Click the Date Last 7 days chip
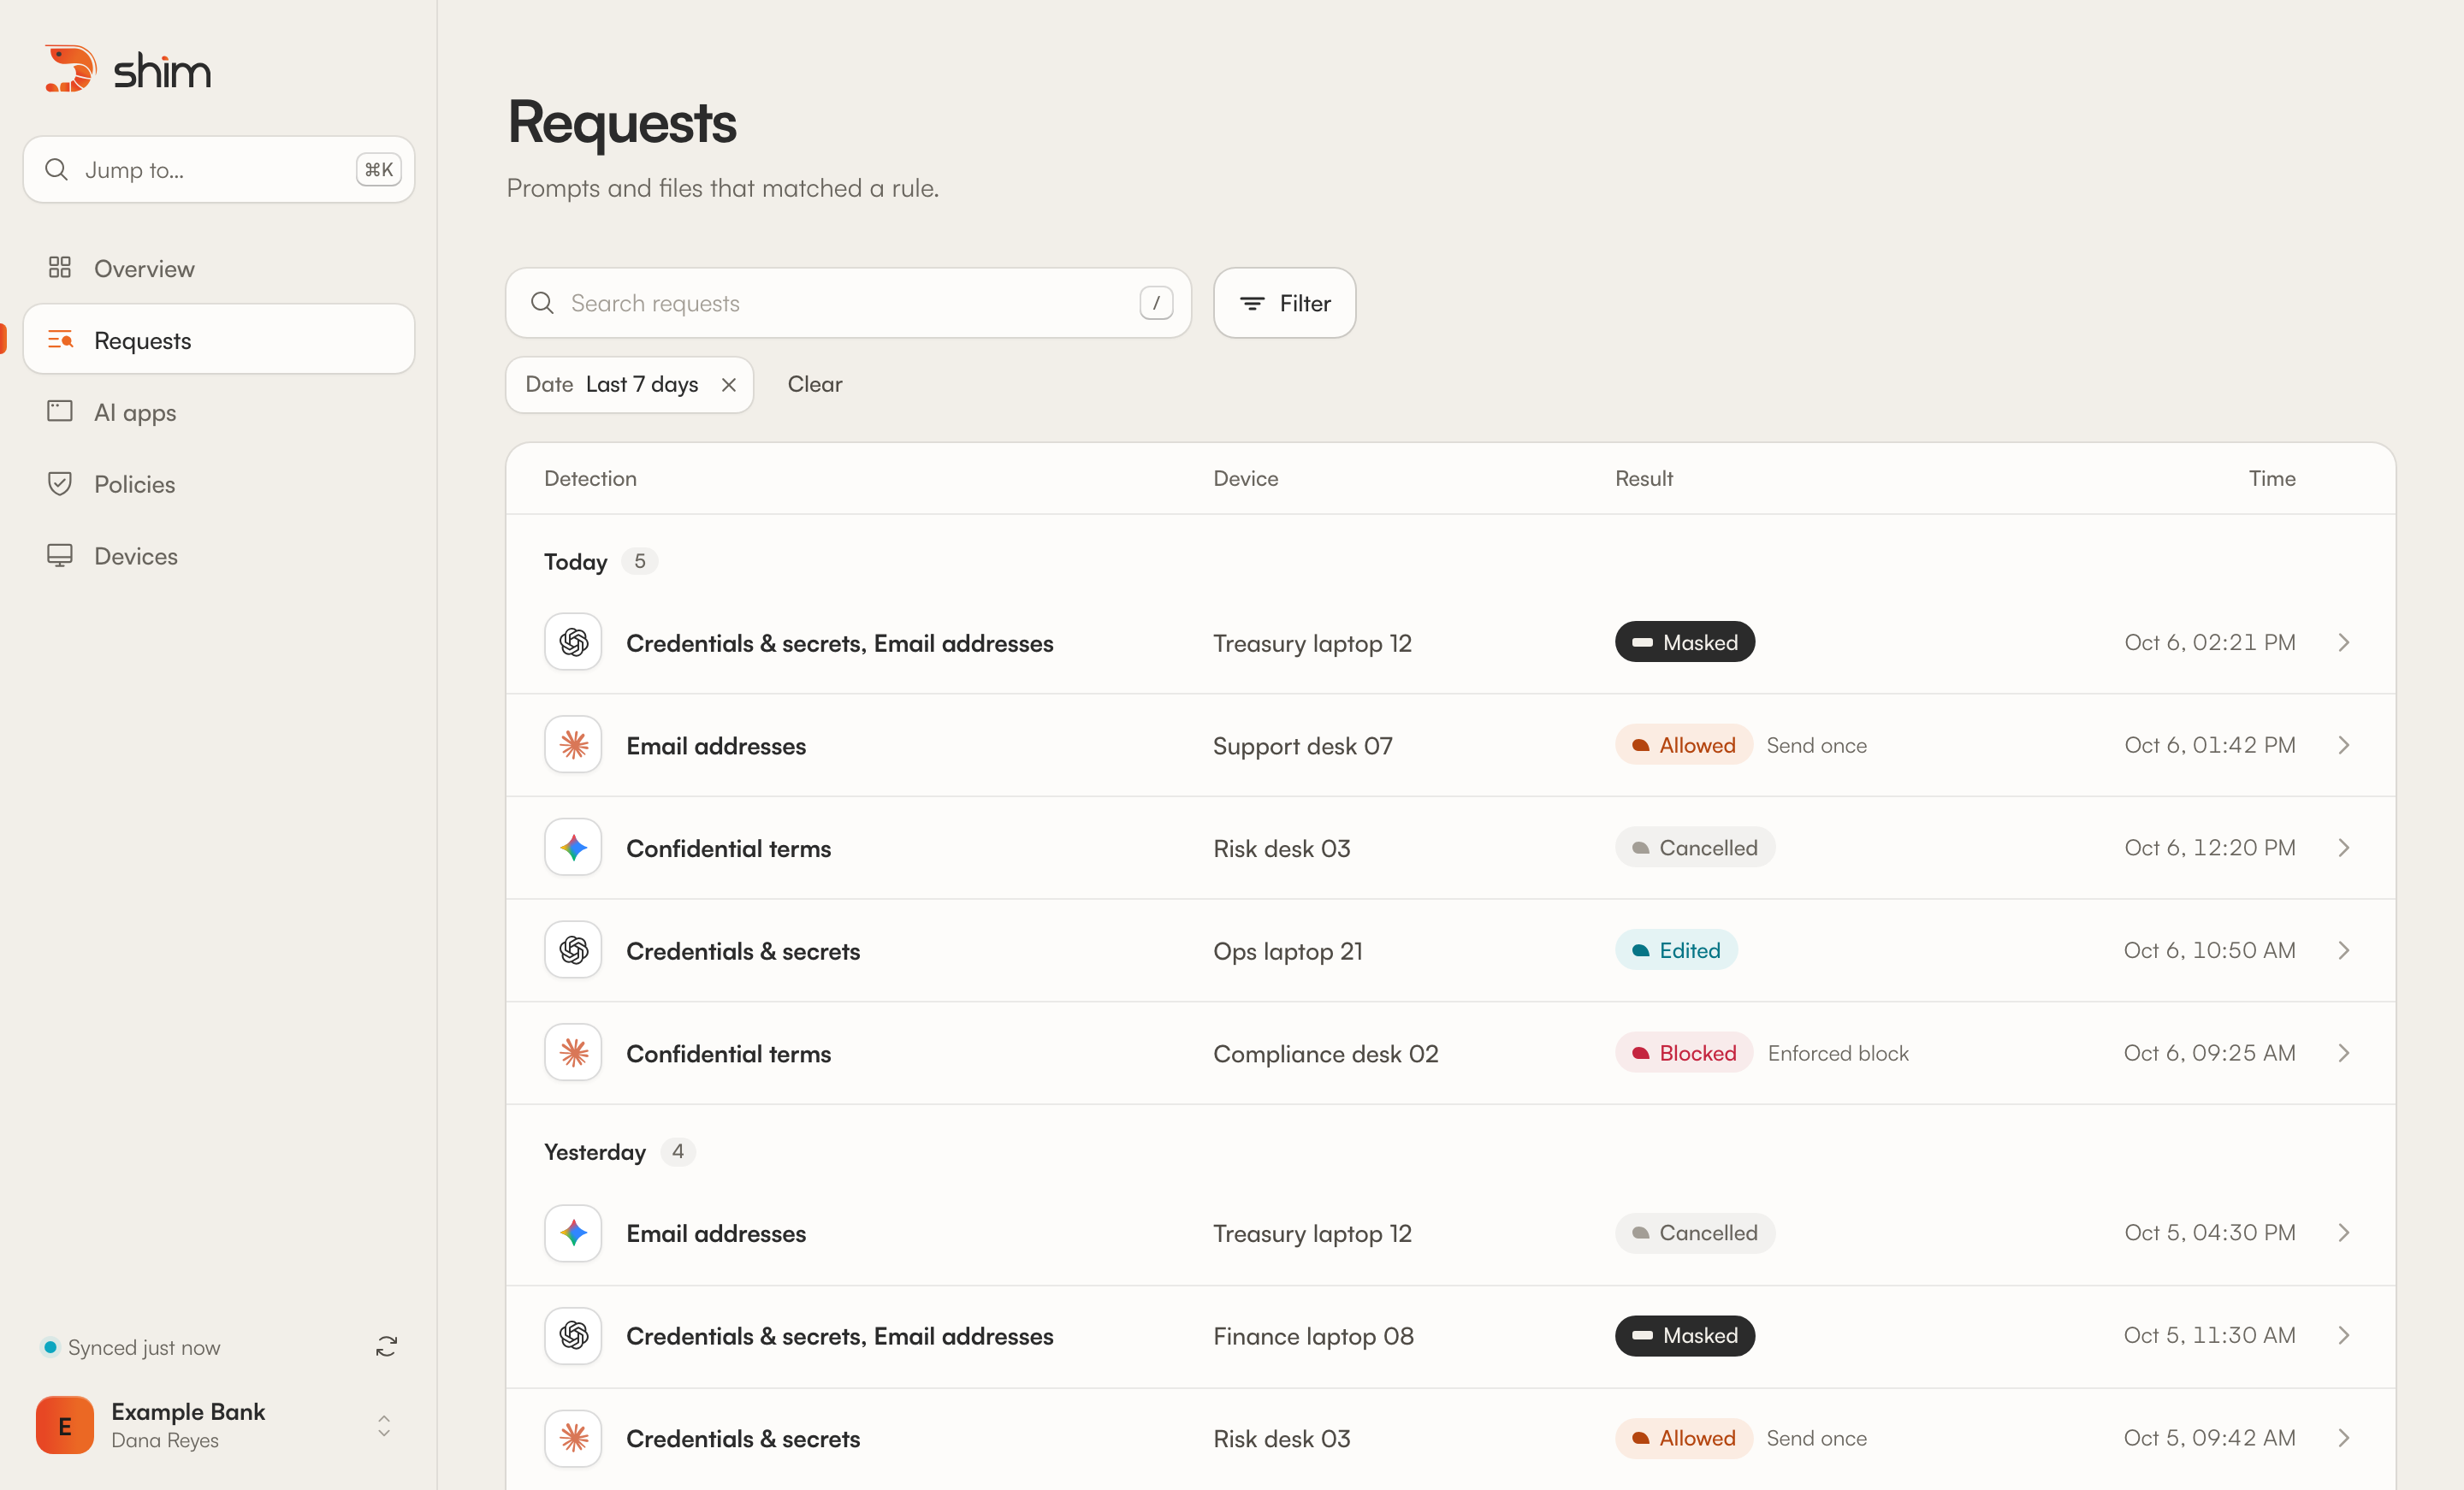2464x1490 pixels. [629, 385]
